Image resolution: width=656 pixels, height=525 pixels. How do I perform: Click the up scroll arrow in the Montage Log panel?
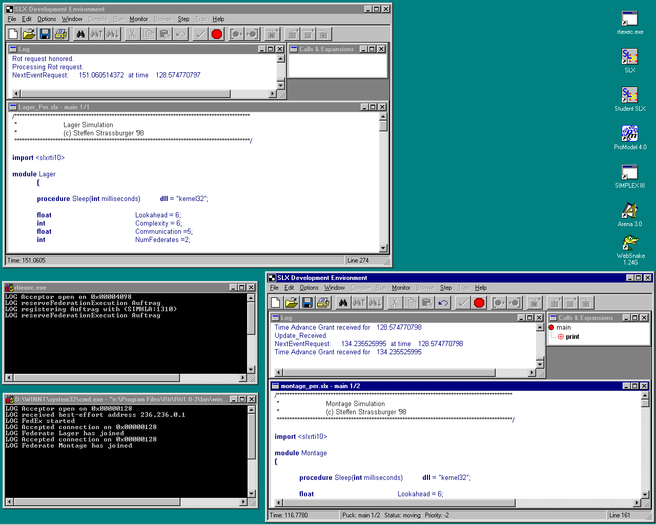540,327
